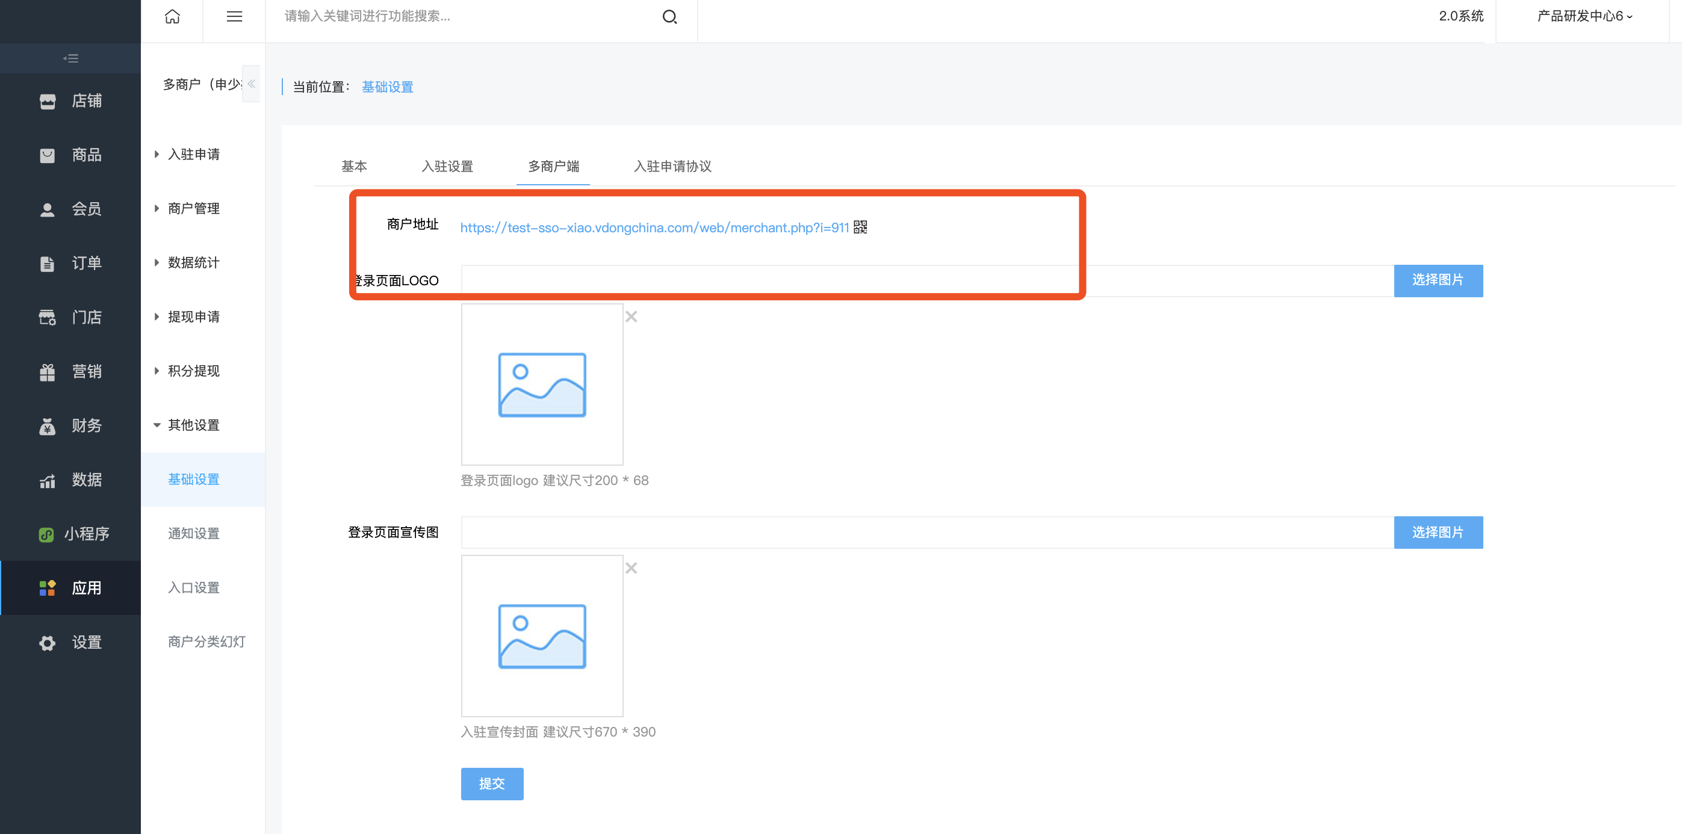Collapse the submenu panel with the double chevron
This screenshot has width=1682, height=834.
click(252, 84)
